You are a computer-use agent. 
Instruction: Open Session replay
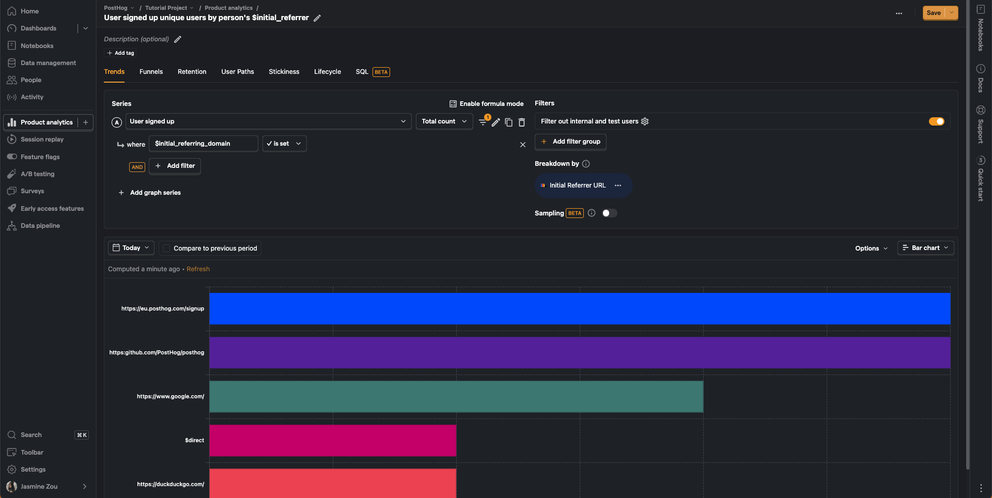point(42,139)
